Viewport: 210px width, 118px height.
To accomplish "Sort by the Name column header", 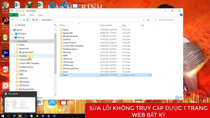I will pyautogui.click(x=79, y=25).
